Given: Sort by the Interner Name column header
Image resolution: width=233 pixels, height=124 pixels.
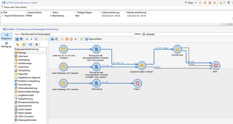Looking at the screenshot, I should [x=34, y=13].
